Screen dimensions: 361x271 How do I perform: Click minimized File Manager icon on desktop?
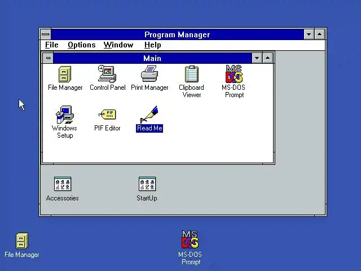click(x=22, y=241)
